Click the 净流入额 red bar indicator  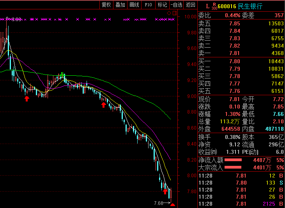233,160
